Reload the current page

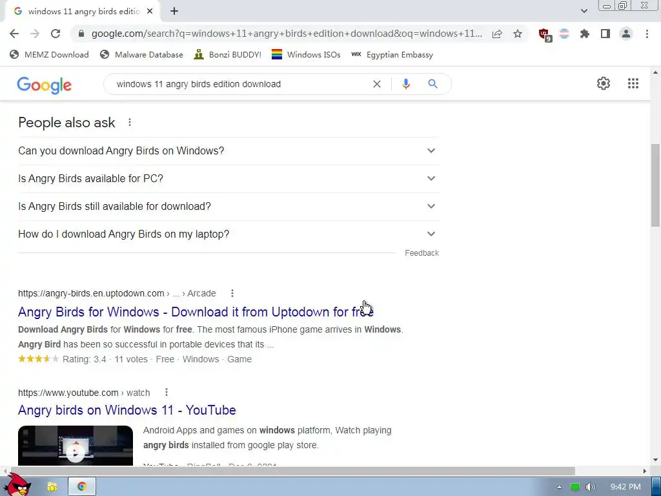pyautogui.click(x=56, y=34)
